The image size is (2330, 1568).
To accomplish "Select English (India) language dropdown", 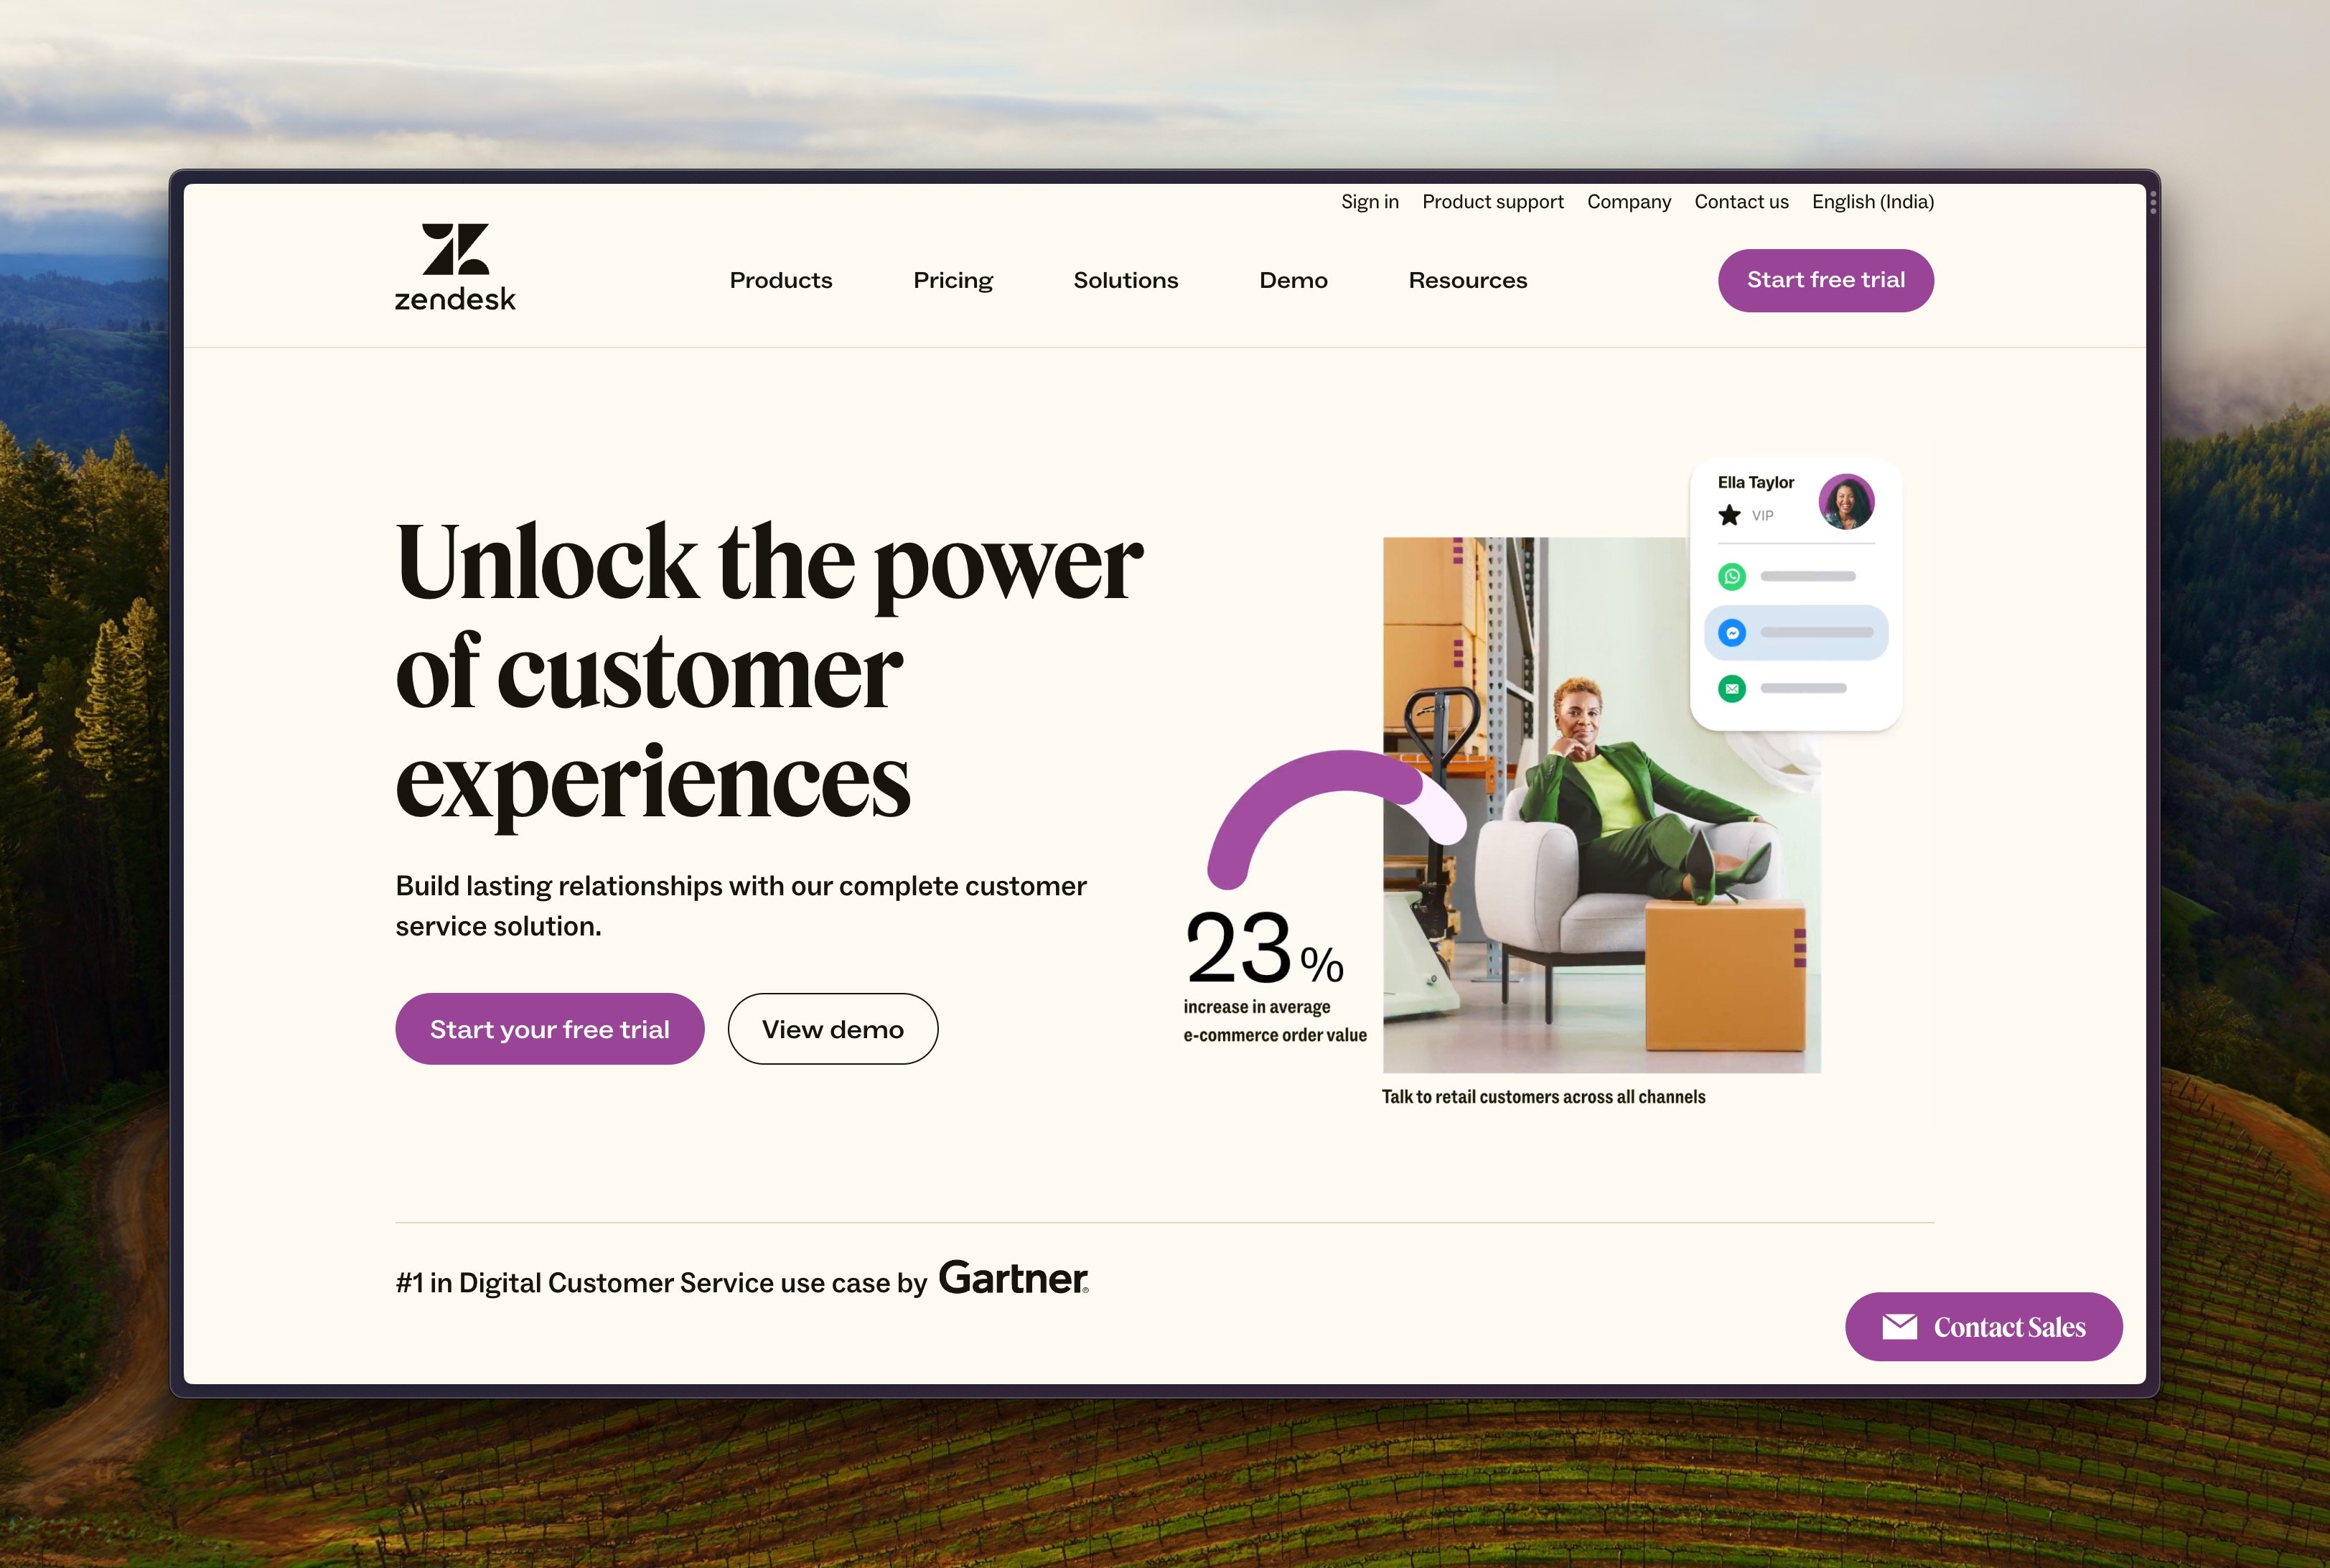I will pos(1873,201).
